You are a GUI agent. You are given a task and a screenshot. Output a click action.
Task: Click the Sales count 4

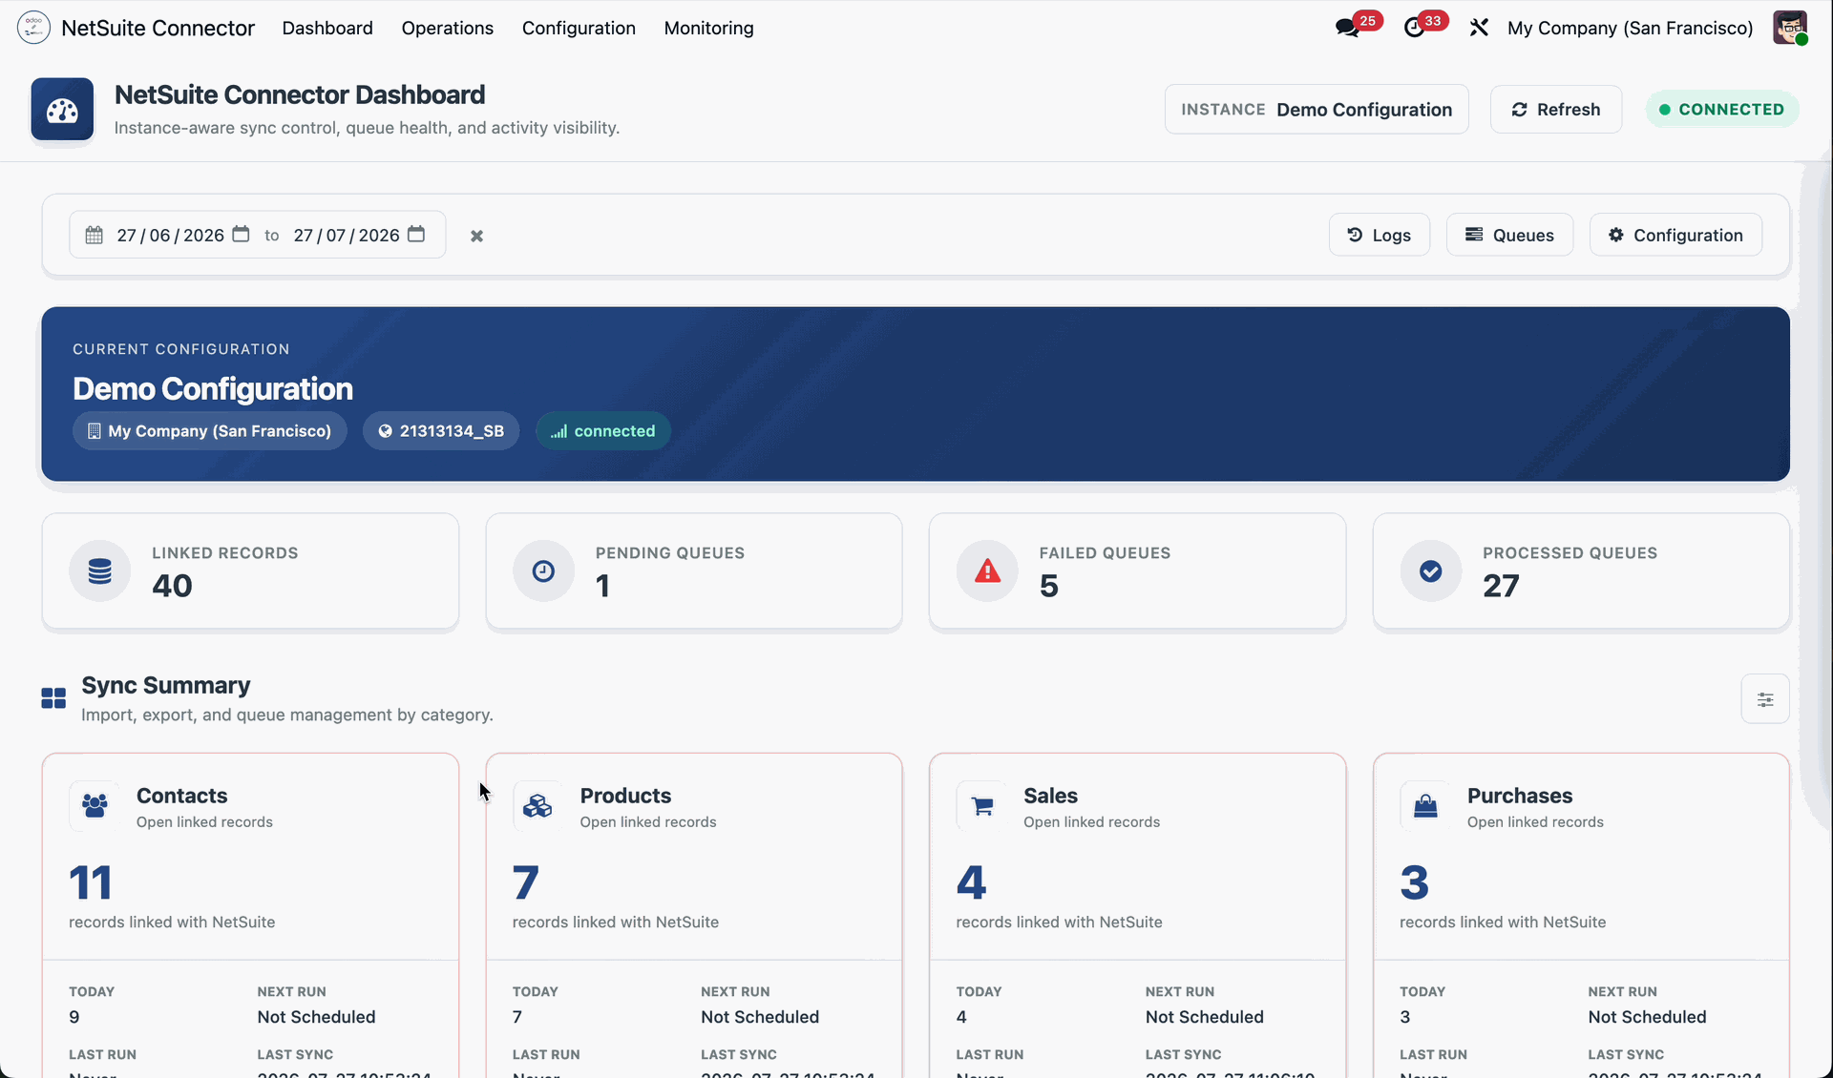pyautogui.click(x=971, y=882)
